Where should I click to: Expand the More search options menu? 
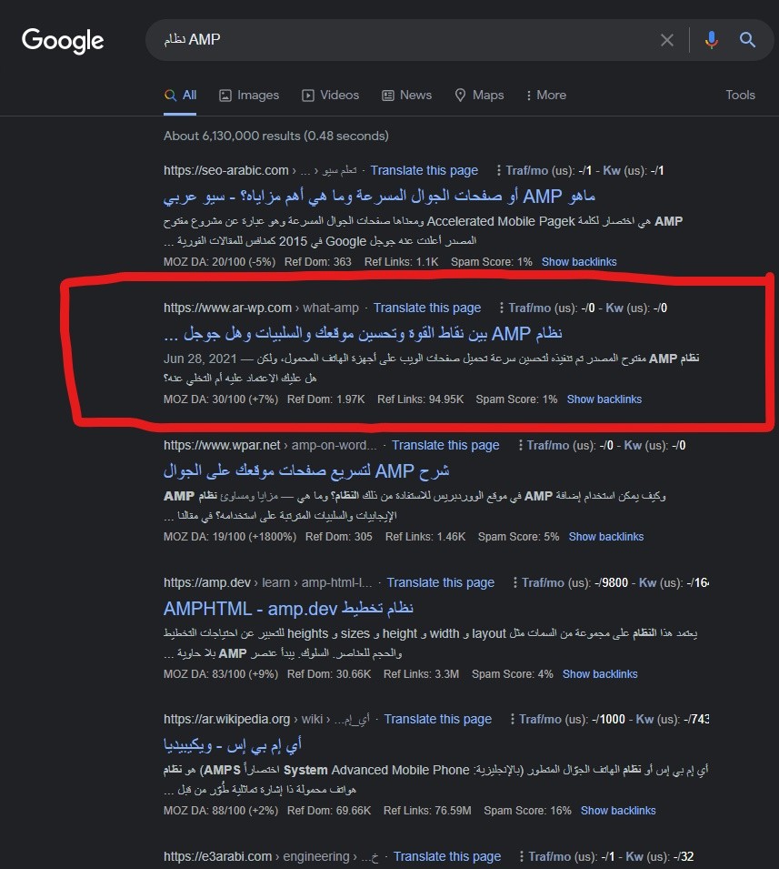546,96
